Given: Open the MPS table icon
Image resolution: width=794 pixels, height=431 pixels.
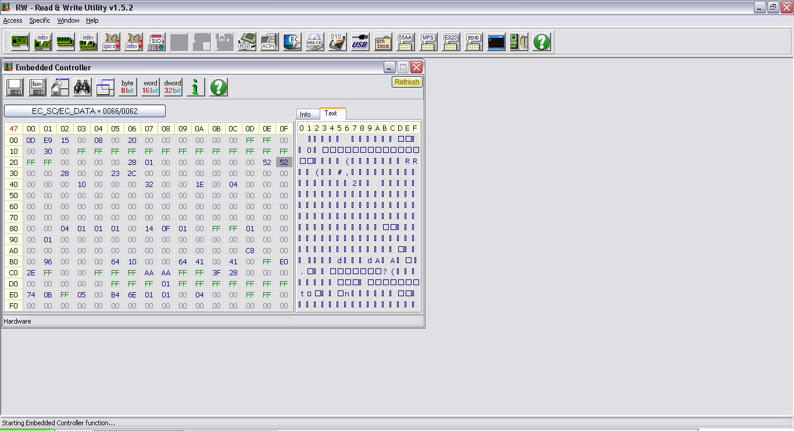Looking at the screenshot, I should click(x=428, y=42).
